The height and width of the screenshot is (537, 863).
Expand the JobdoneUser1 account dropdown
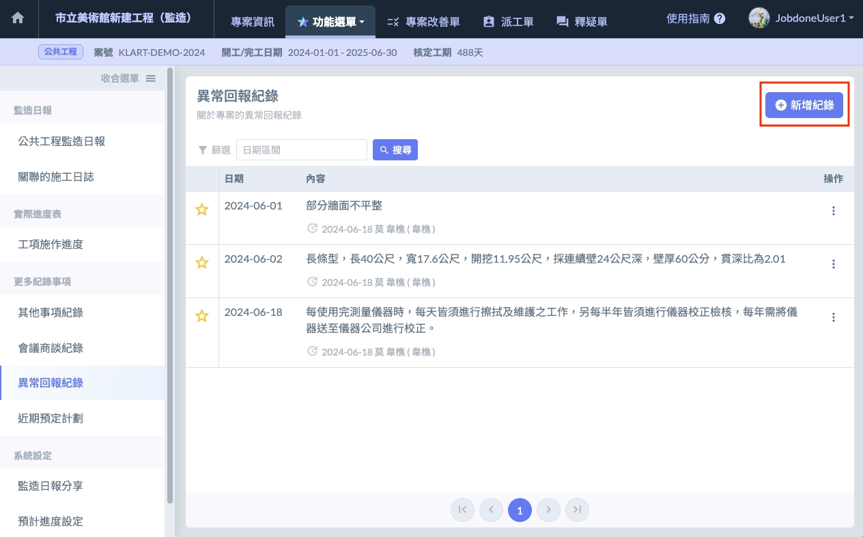802,18
